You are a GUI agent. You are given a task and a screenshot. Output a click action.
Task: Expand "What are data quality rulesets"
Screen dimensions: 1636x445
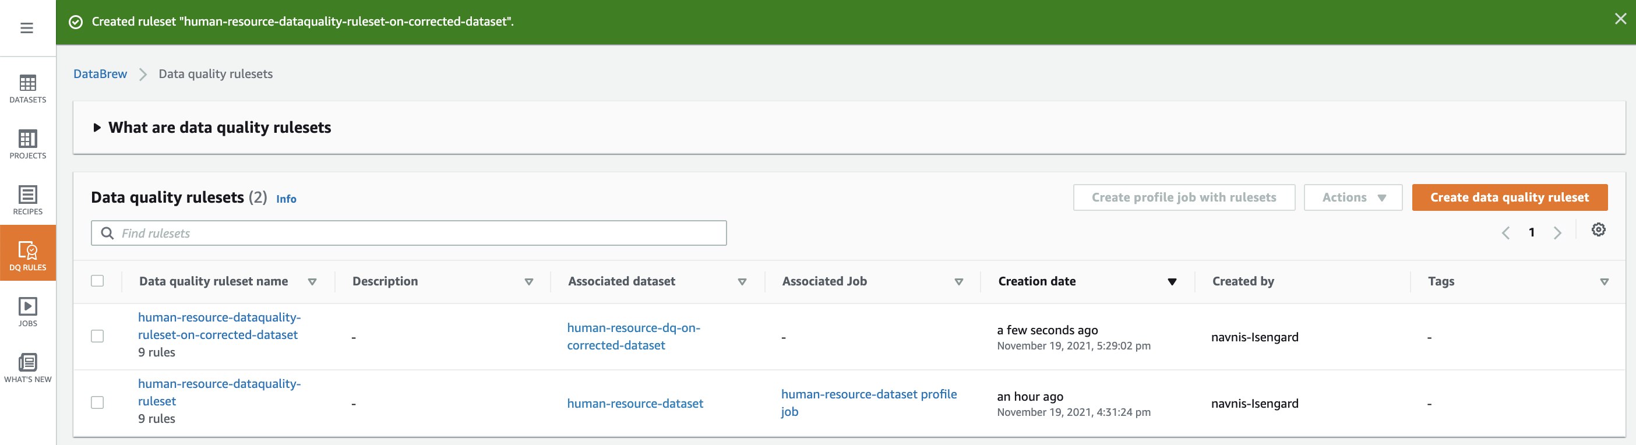[x=97, y=128]
